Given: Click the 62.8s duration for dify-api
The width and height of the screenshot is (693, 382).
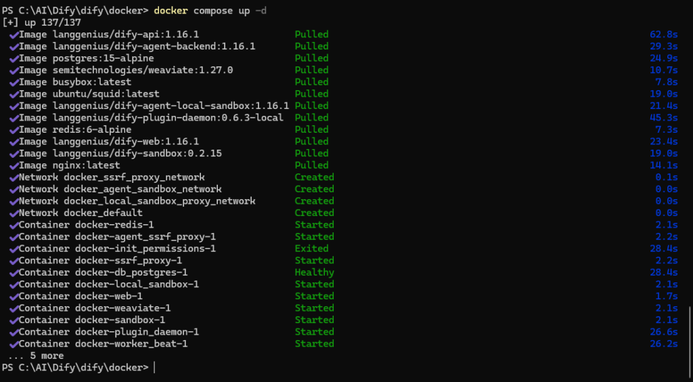Looking at the screenshot, I should 663,35.
